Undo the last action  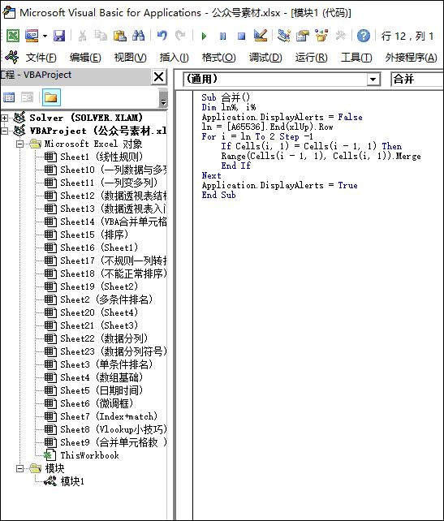click(162, 35)
